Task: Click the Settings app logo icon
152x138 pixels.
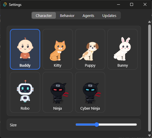Action: (x=5, y=4)
